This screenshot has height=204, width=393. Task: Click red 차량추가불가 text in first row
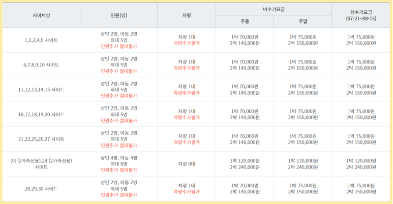[187, 43]
